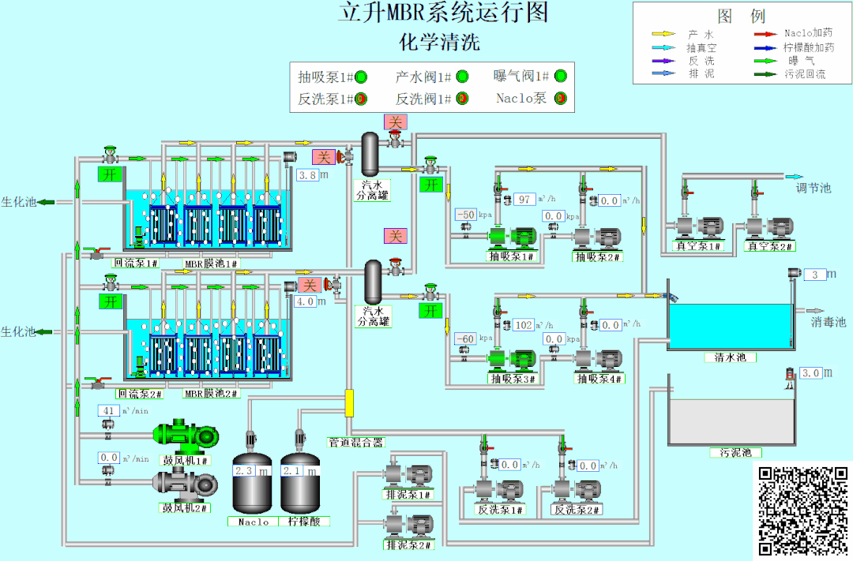Click the 真空泵1# vacuum pump
Screen dimensions: 853x561
click(x=700, y=228)
